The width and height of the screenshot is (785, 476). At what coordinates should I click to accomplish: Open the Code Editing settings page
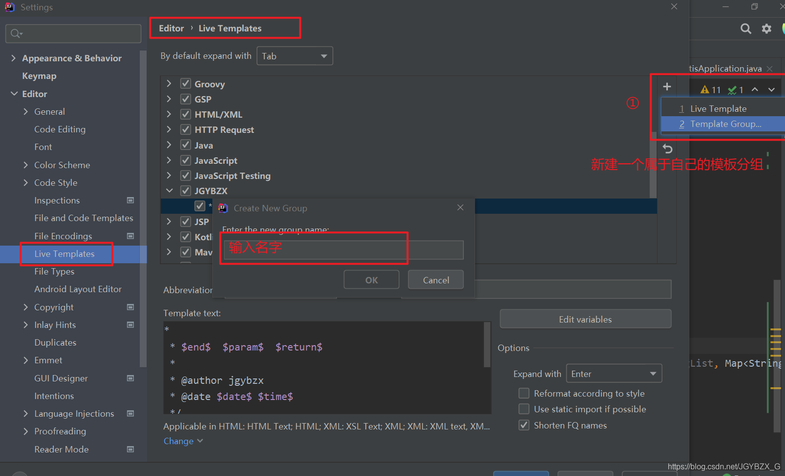point(60,129)
